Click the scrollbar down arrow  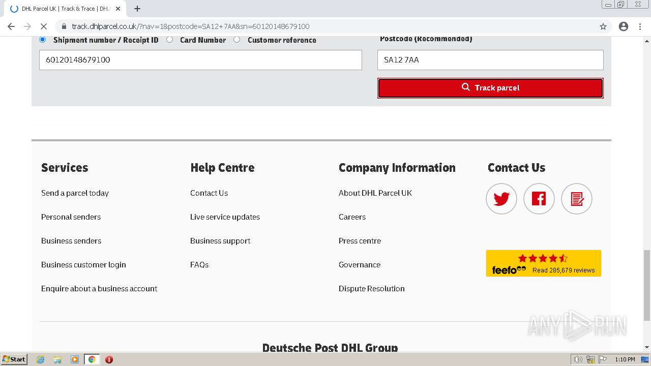[x=647, y=347]
